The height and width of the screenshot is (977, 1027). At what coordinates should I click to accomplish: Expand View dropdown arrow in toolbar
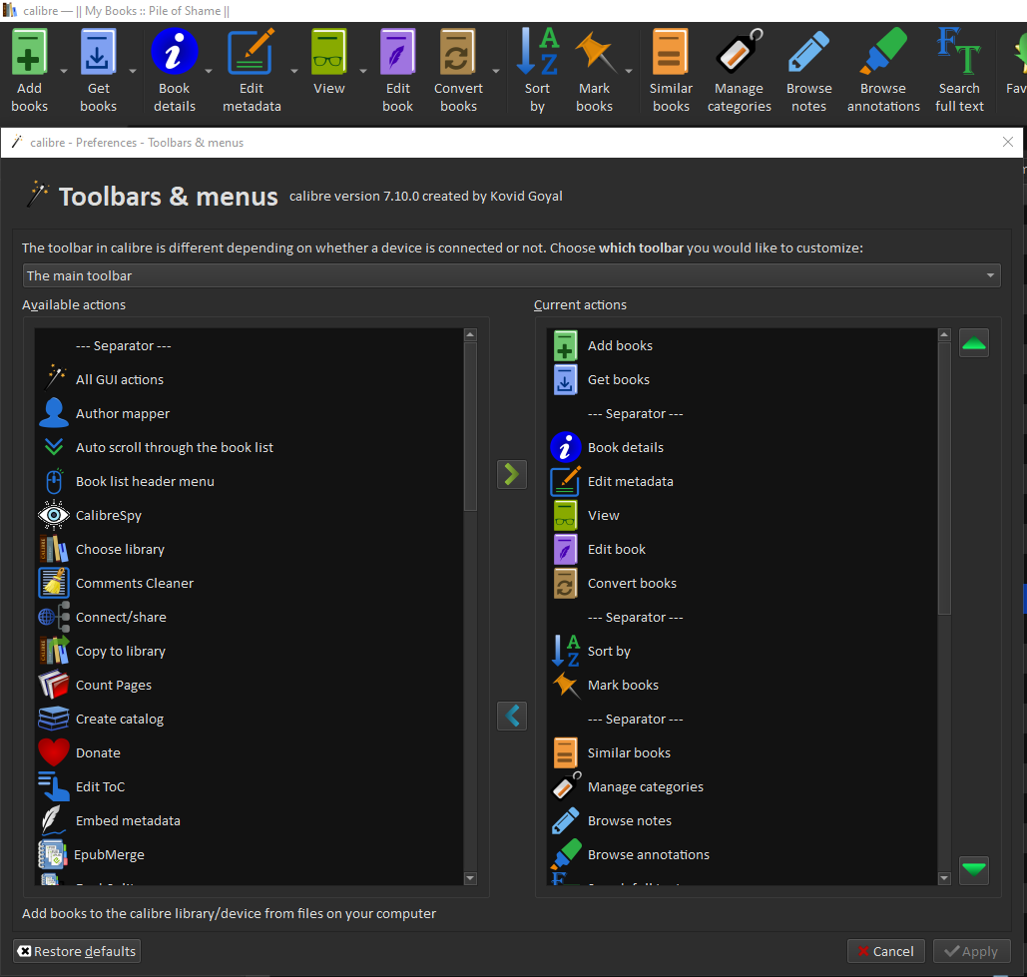coord(363,71)
